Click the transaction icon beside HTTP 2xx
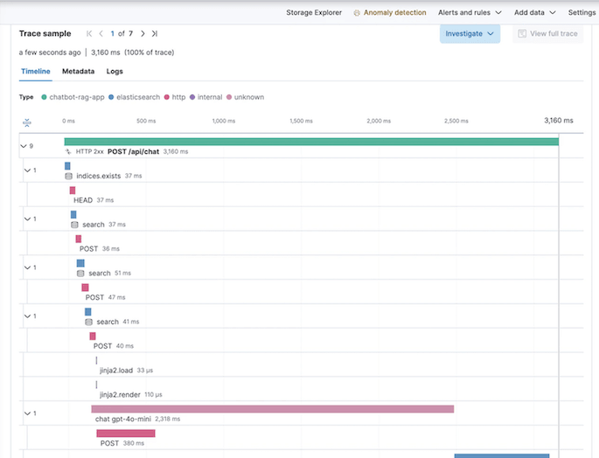Screen dimensions: 599x458 tap(68, 151)
